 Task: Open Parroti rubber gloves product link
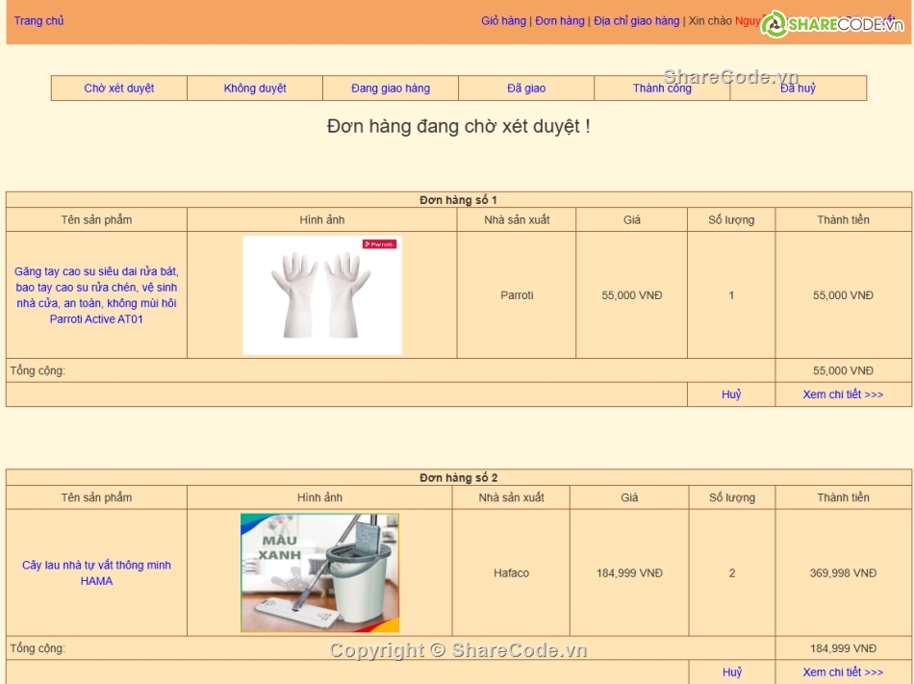96,294
